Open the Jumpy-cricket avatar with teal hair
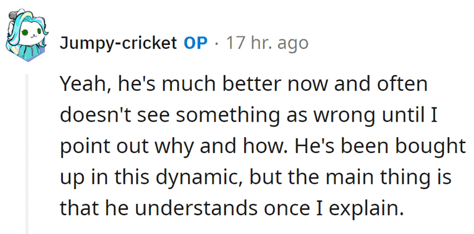The height and width of the screenshot is (234, 474). [x=26, y=35]
